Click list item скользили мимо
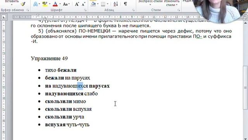The width and height of the screenshot is (248, 140). pyautogui.click(x=65, y=101)
